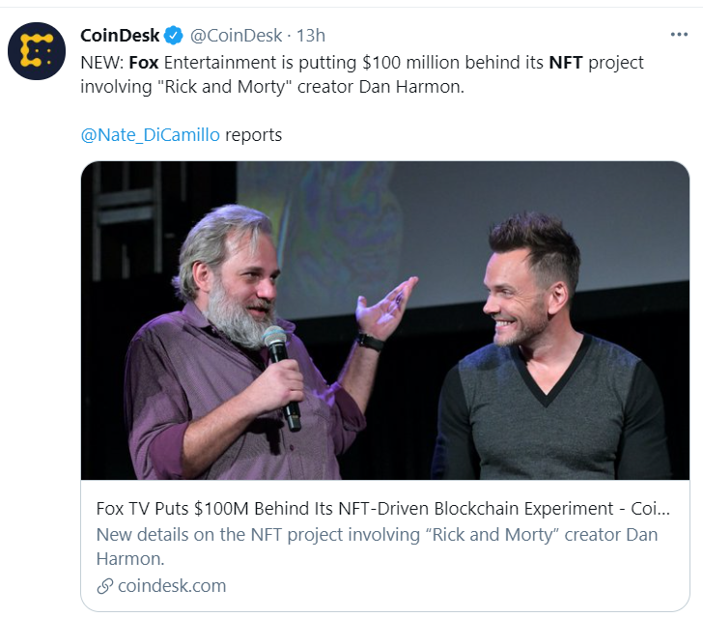Open the coindesk.com domain link
The width and height of the screenshot is (703, 617).
pyautogui.click(x=172, y=586)
